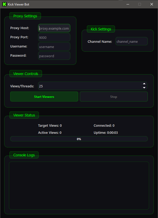Screen dimensions: 158x218
Task: Click the Viewer Status section label
Action: coord(24,115)
